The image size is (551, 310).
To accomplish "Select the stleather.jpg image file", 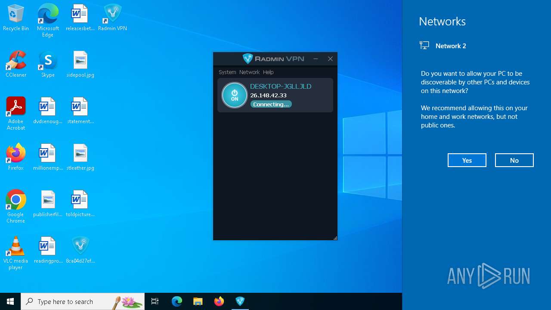I will coord(80,158).
